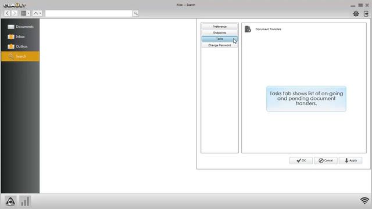Click the up-level navigation arrow
This screenshot has width=372, height=209.
35,13
